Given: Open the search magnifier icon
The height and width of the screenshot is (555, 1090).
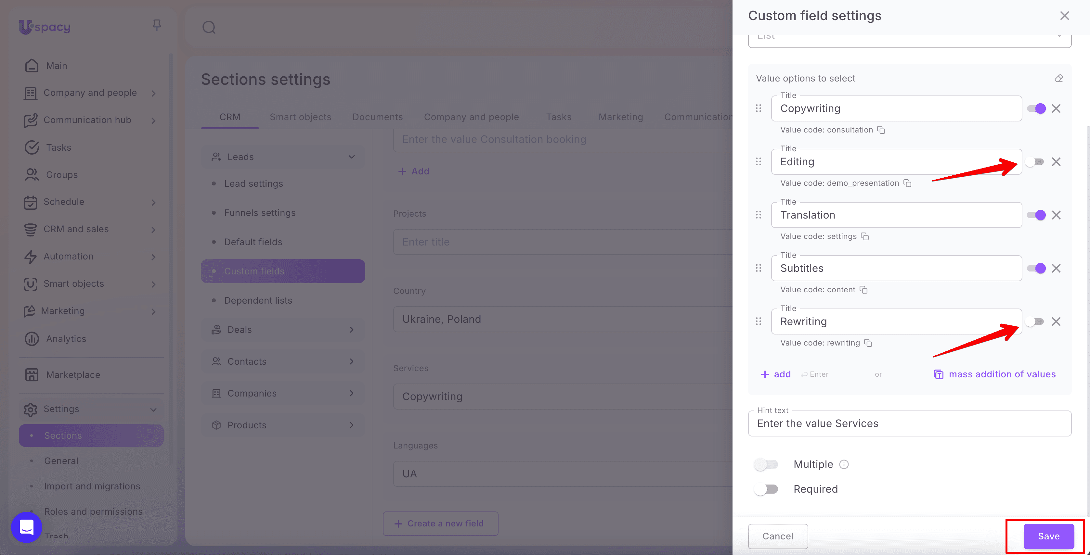Looking at the screenshot, I should (x=209, y=28).
